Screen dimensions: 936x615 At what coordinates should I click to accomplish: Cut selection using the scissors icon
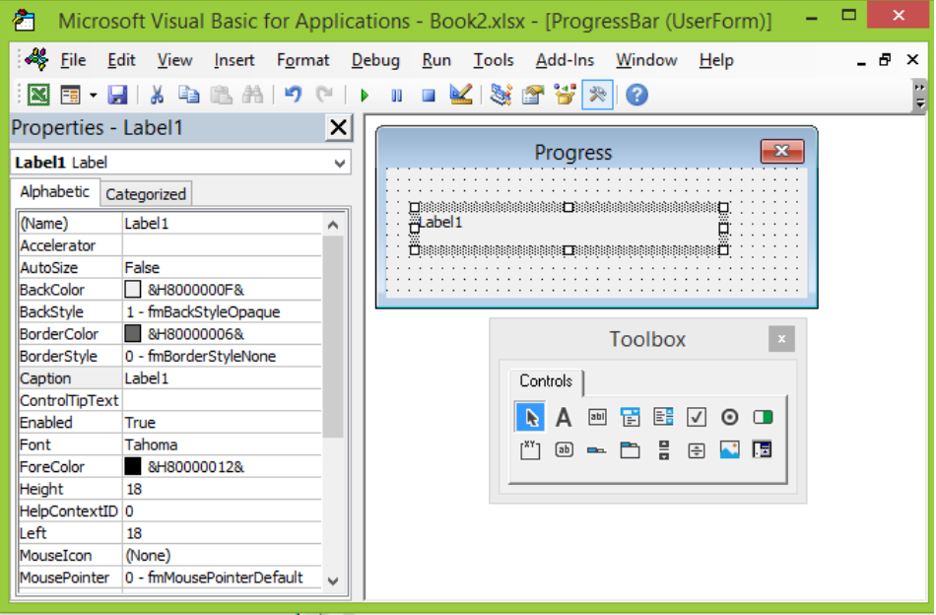click(x=157, y=95)
